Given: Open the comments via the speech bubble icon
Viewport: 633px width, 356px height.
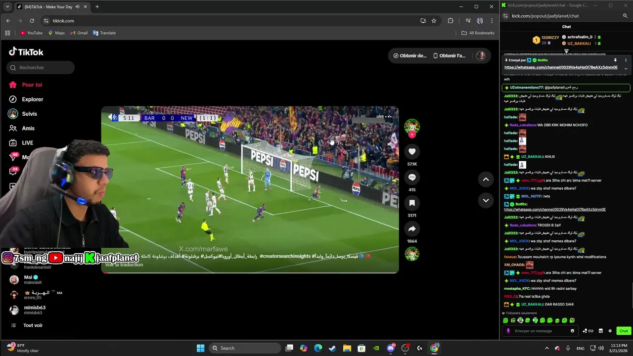Looking at the screenshot, I should point(412,177).
